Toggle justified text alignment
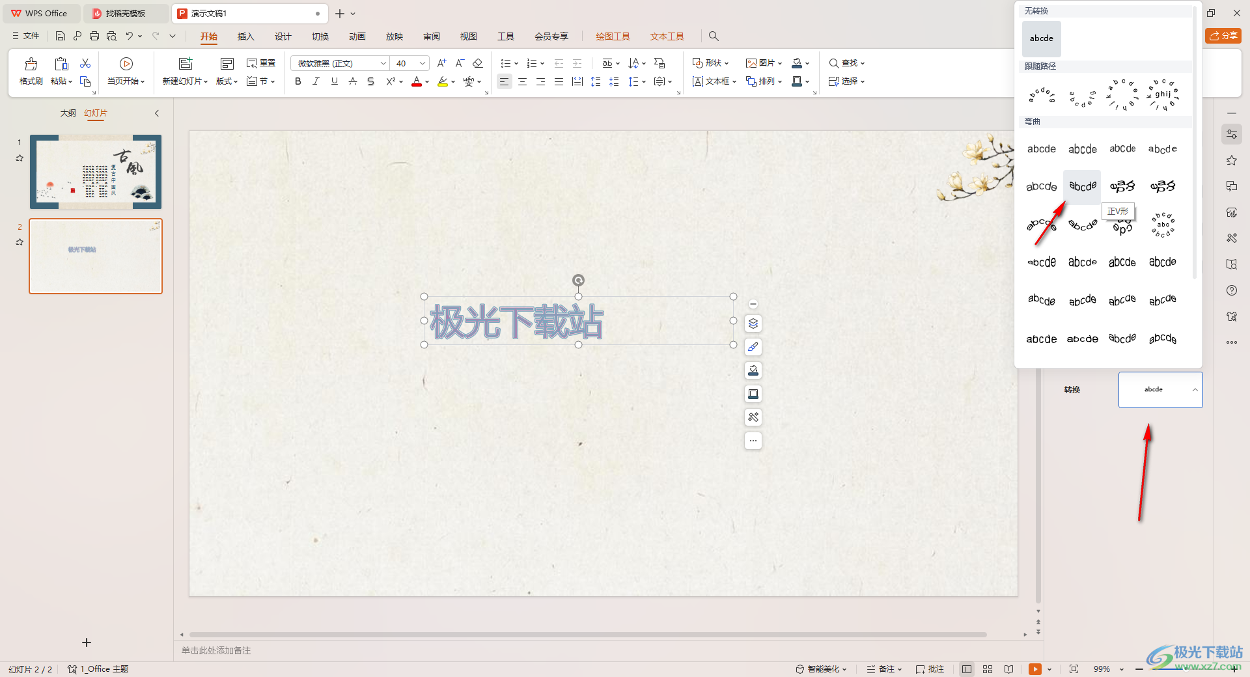The image size is (1250, 677). coord(559,81)
